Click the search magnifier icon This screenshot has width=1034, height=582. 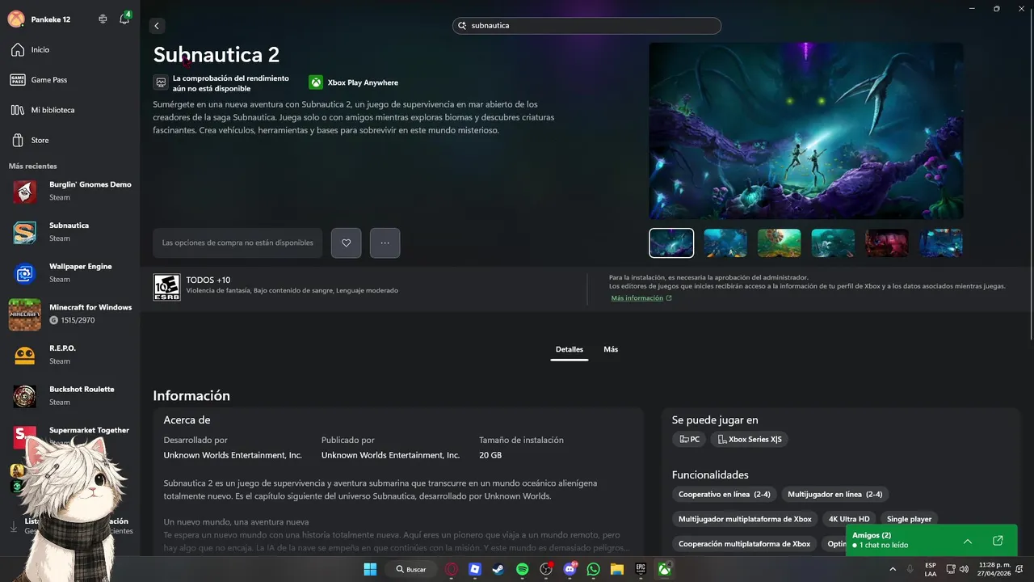[x=463, y=26]
